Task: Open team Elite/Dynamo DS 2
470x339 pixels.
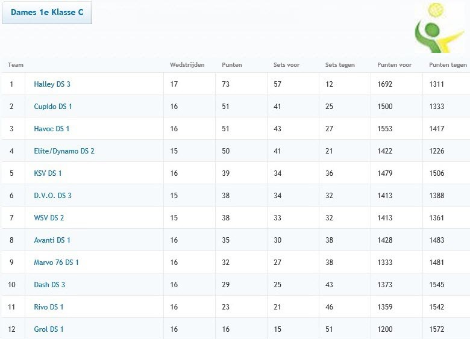Action: pyautogui.click(x=64, y=151)
